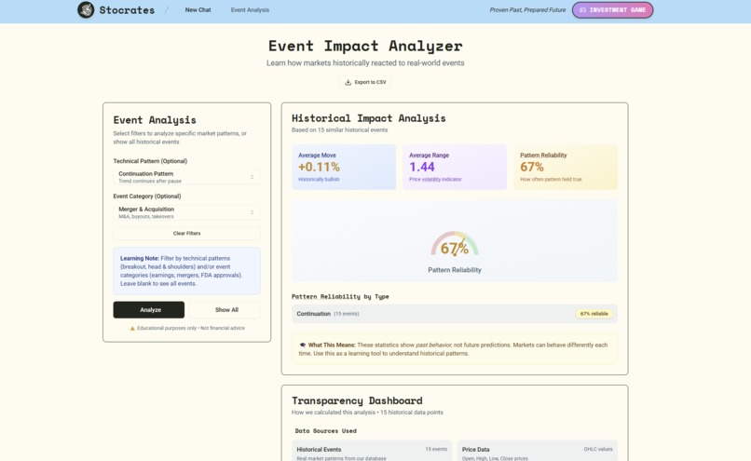Click "Based on 15 similar historical events"
The image size is (751, 461).
(339, 129)
